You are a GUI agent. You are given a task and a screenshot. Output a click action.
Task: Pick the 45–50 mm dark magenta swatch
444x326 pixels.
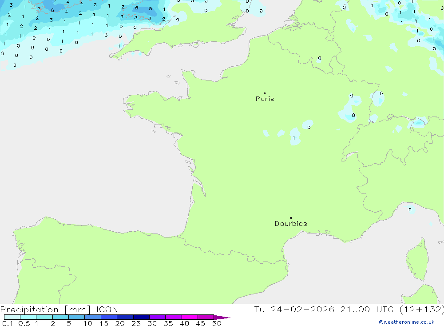206,317
